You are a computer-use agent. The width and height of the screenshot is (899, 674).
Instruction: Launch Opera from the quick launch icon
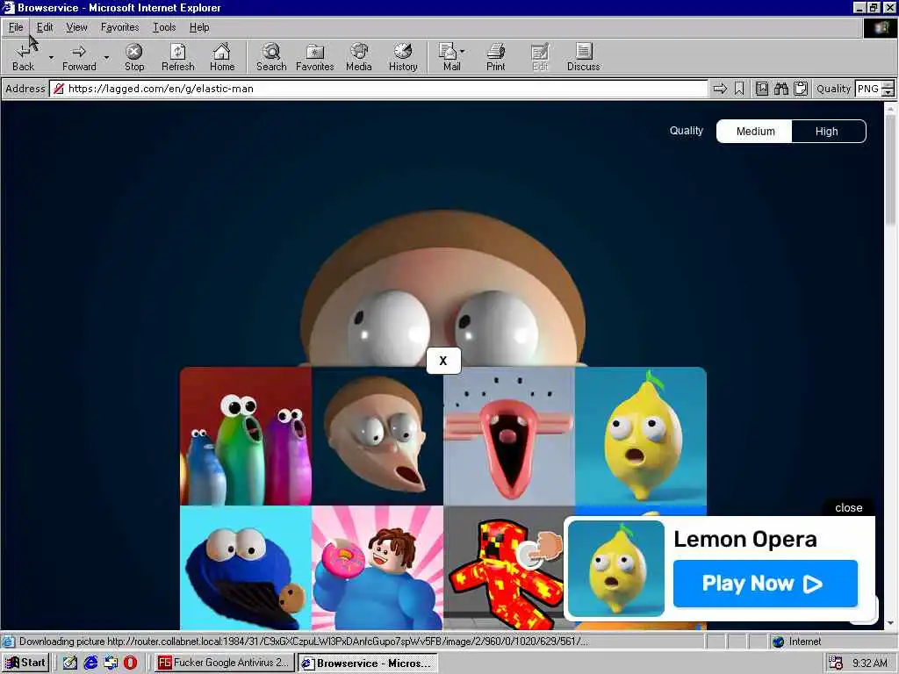[x=130, y=663]
